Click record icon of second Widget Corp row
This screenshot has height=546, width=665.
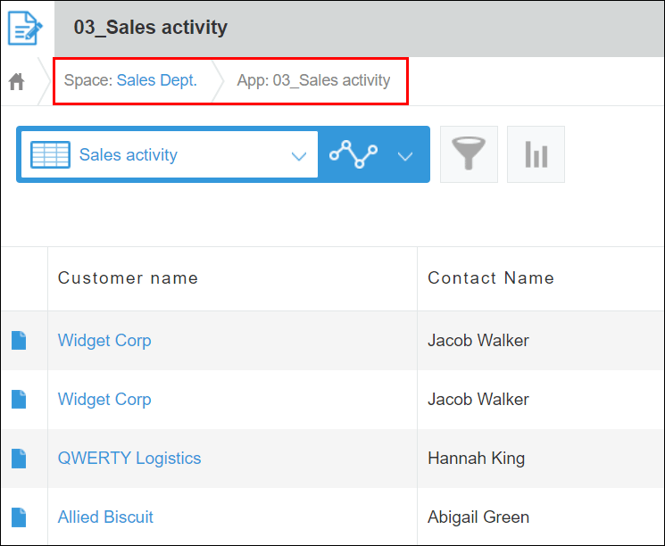click(19, 399)
